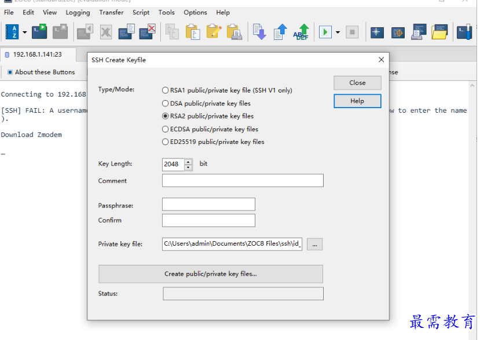The width and height of the screenshot is (480, 340).
Task: Click the gray terminal disconnect icon
Action: [60, 31]
